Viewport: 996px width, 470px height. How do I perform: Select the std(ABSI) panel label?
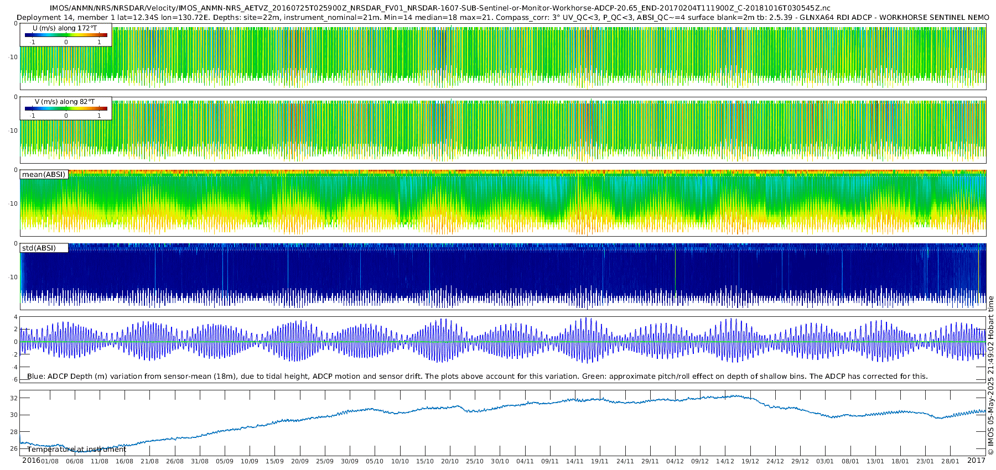[x=44, y=248]
